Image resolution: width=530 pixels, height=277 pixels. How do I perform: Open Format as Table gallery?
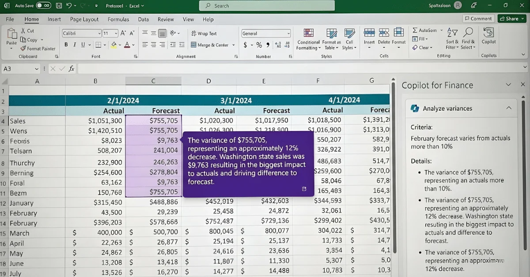tap(332, 39)
